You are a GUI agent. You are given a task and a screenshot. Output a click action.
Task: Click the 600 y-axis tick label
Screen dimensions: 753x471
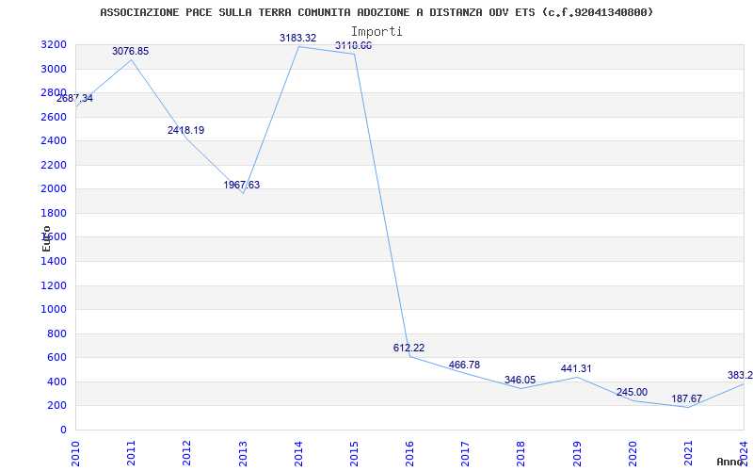56,358
